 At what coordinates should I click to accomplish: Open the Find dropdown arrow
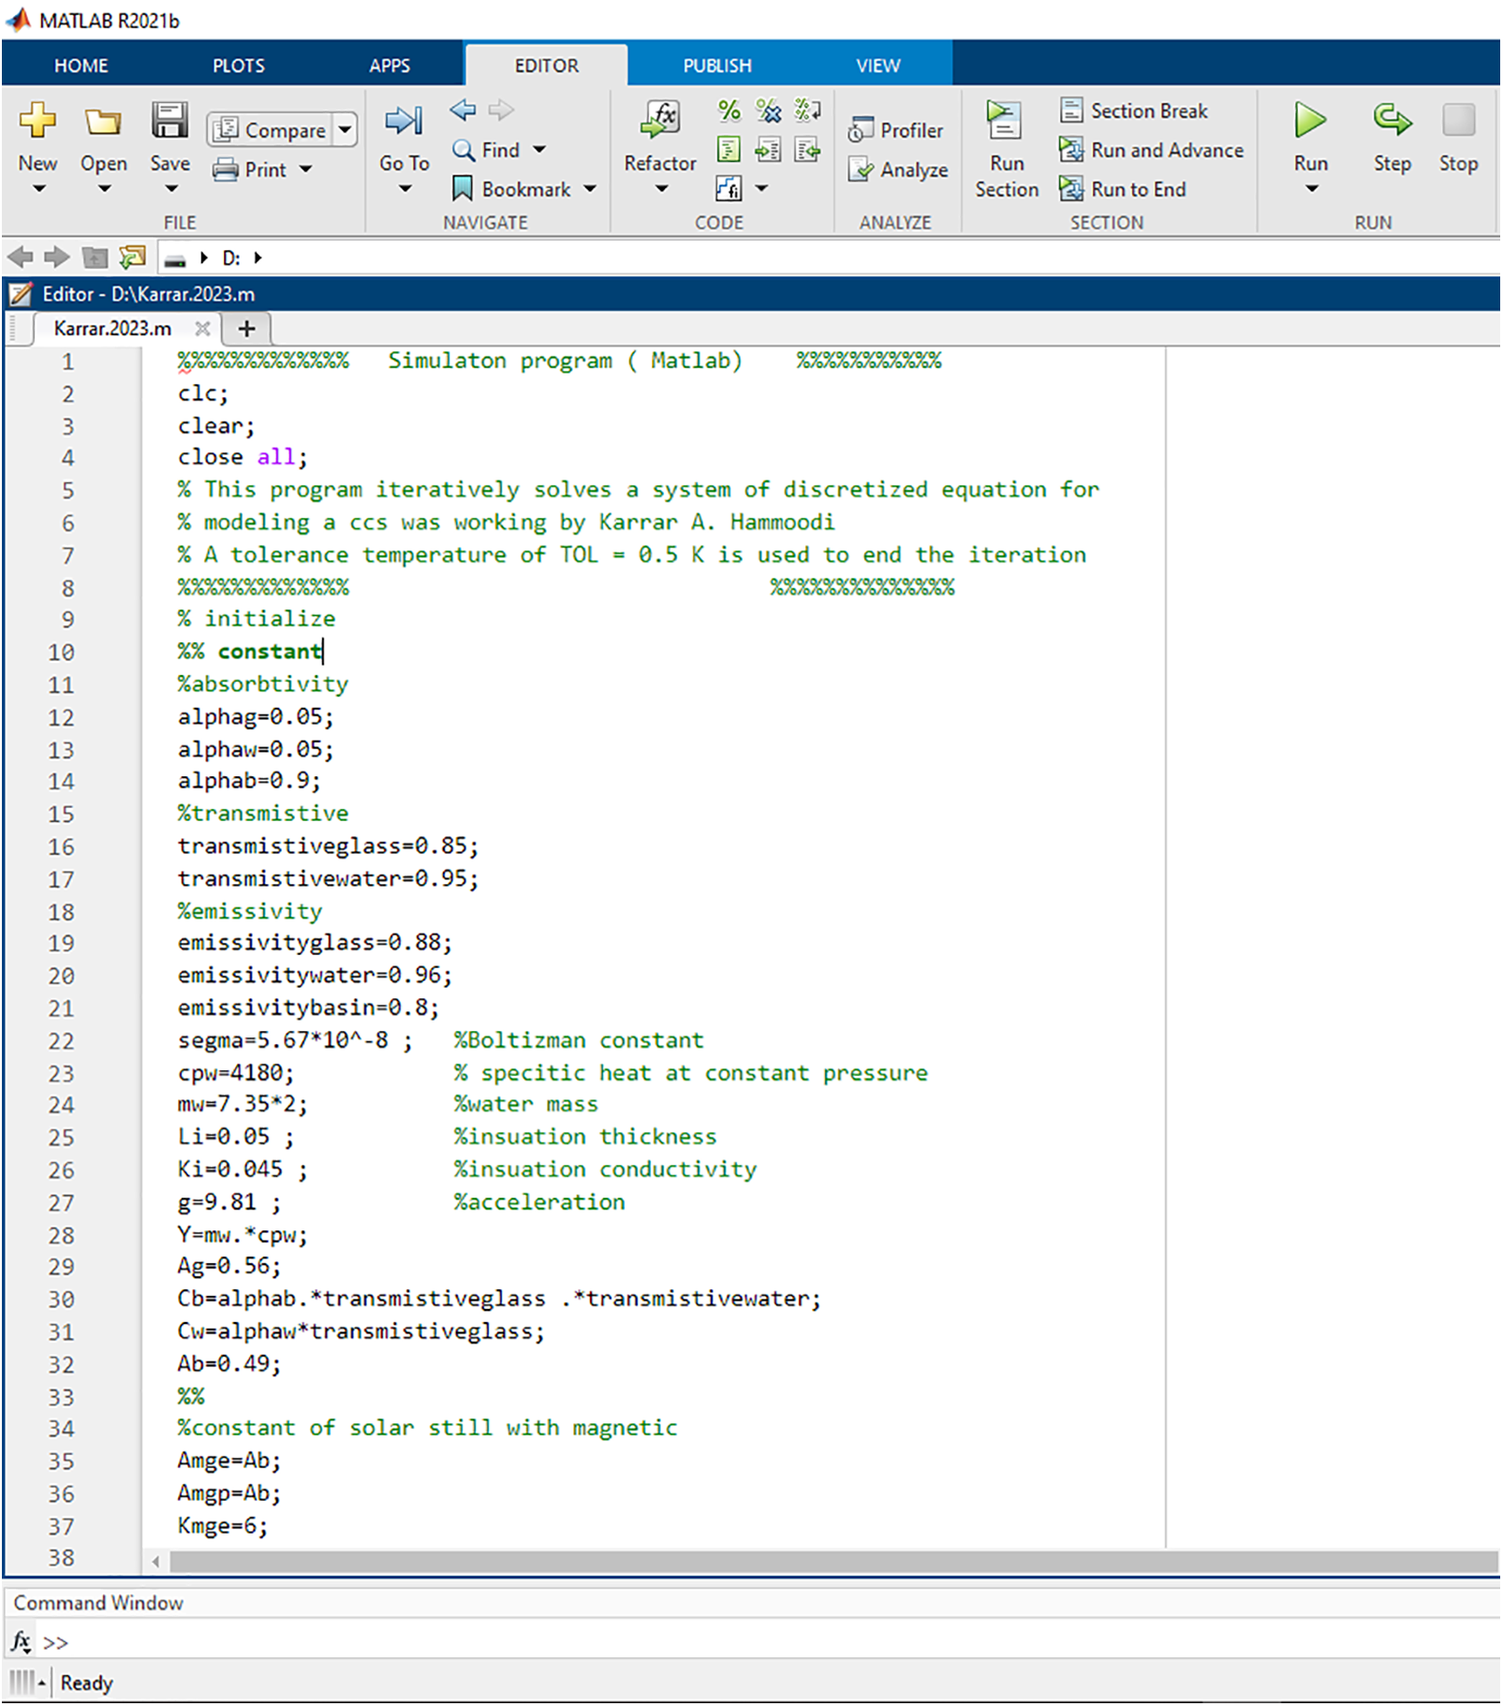pos(539,150)
